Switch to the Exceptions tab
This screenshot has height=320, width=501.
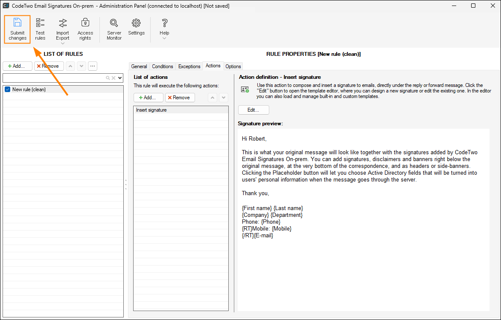(x=189, y=66)
